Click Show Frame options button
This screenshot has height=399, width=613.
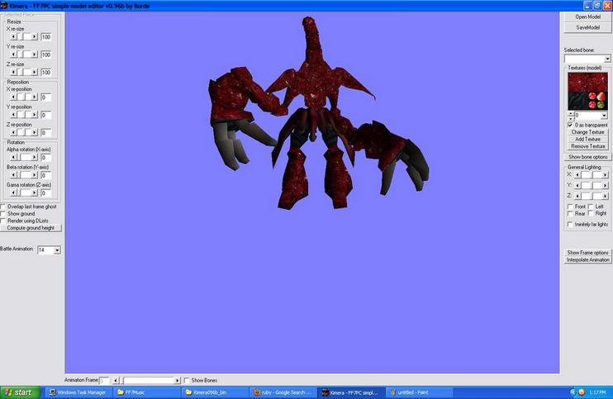pos(587,253)
